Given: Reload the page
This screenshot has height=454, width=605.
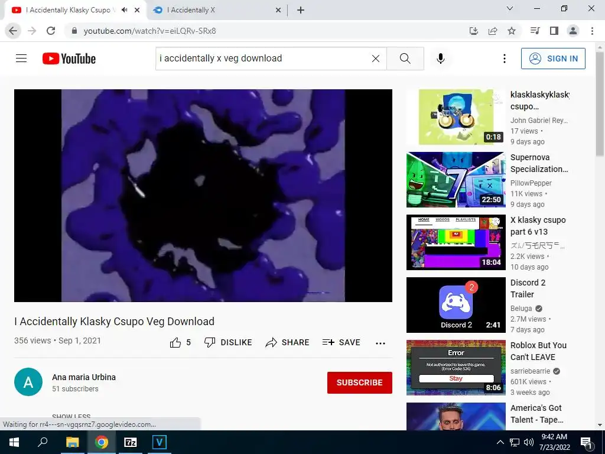Looking at the screenshot, I should (x=51, y=31).
